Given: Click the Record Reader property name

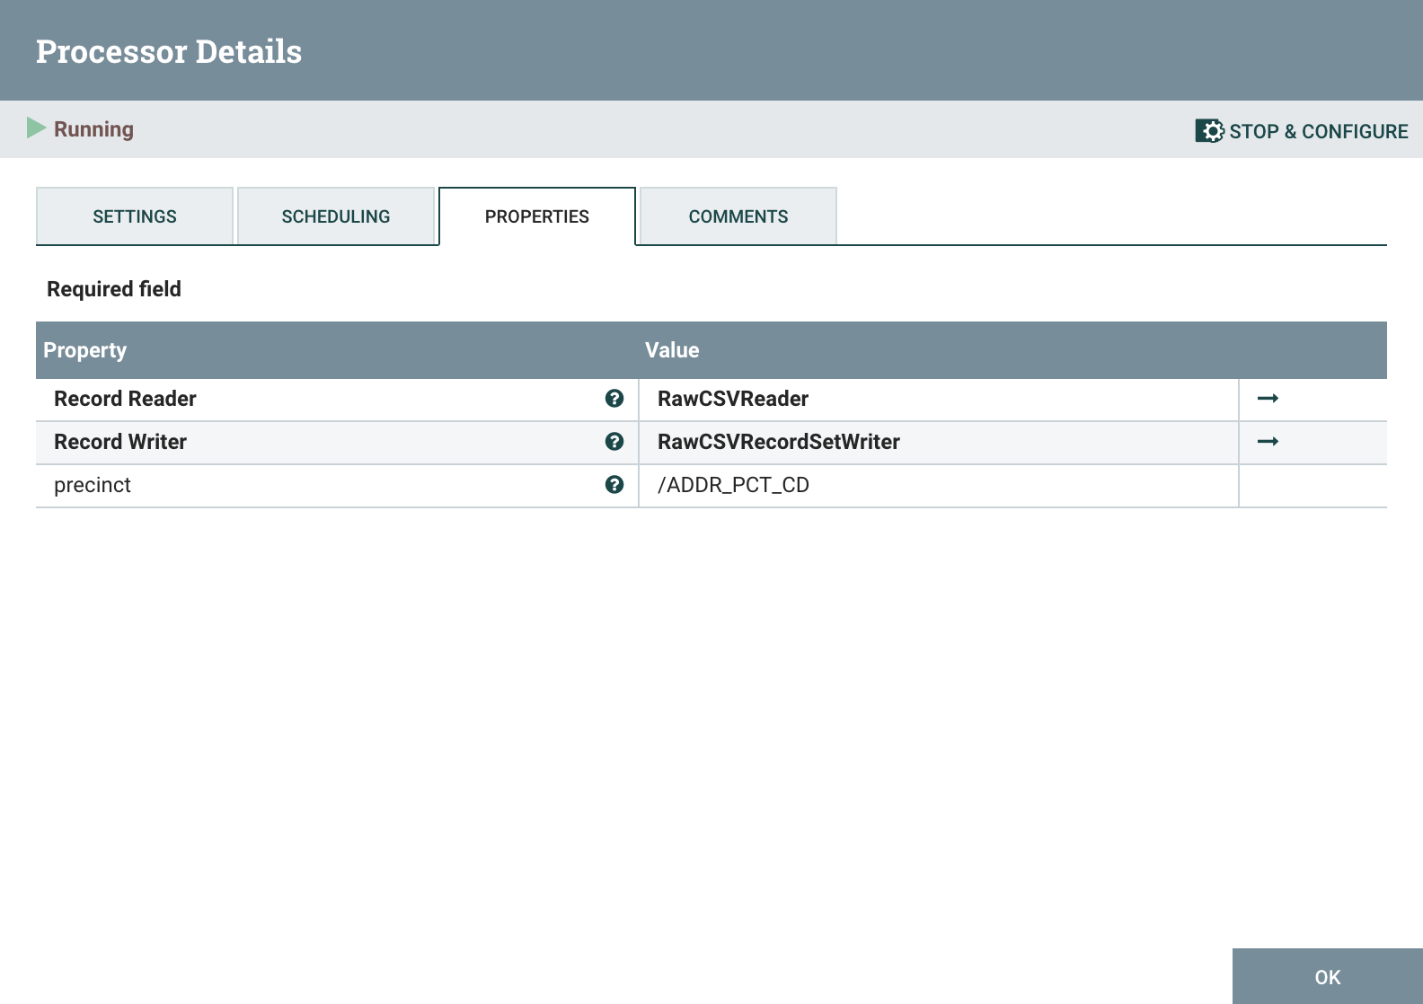Looking at the screenshot, I should pos(125,399).
